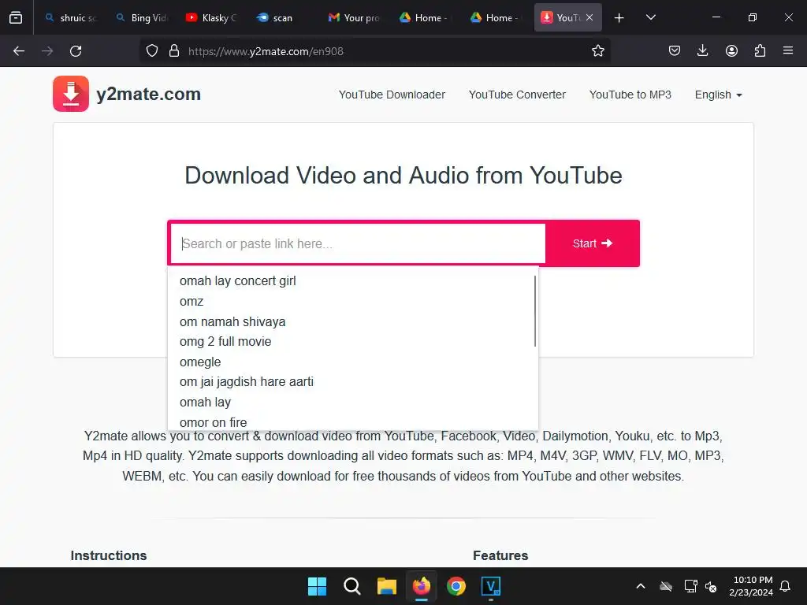Image resolution: width=807 pixels, height=605 pixels.
Task: Expand the English language dropdown
Action: [718, 95]
